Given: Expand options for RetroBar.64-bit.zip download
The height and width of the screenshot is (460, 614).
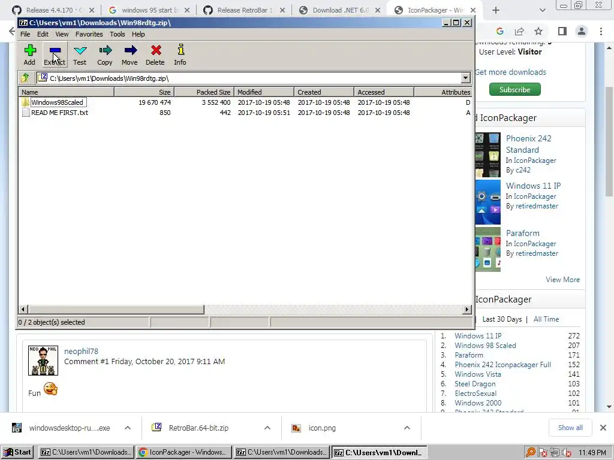Looking at the screenshot, I should click(267, 428).
